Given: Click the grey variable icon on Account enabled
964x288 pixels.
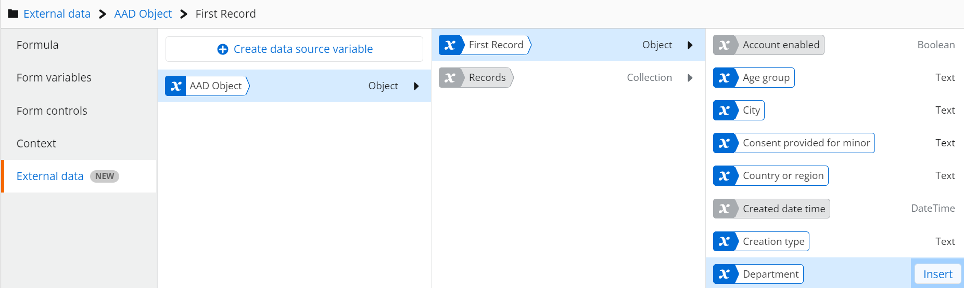Looking at the screenshot, I should coord(724,45).
